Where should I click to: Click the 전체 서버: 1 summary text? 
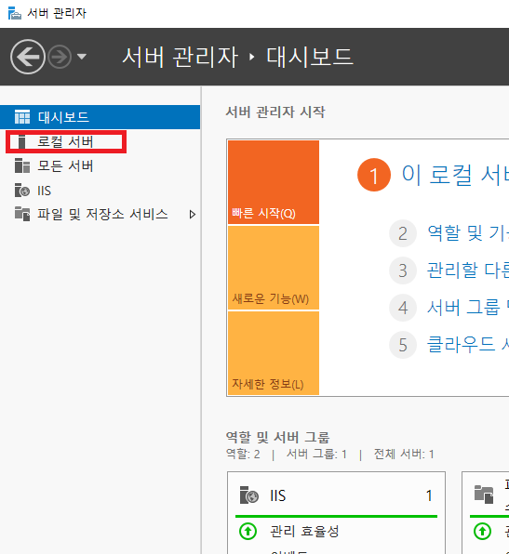[404, 454]
